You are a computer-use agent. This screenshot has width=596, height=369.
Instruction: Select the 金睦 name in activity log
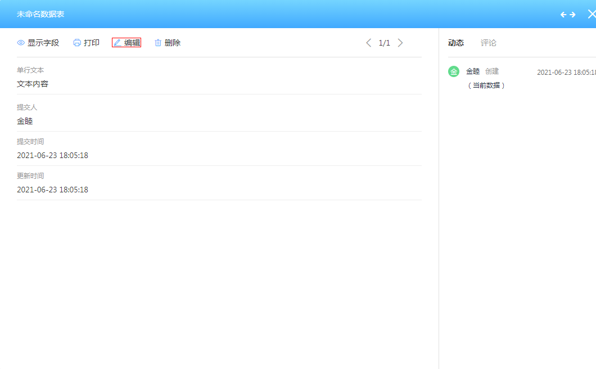point(473,71)
